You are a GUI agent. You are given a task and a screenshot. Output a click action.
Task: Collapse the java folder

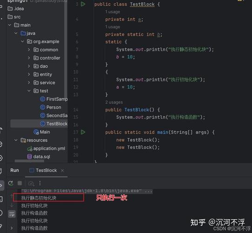tap(16, 33)
